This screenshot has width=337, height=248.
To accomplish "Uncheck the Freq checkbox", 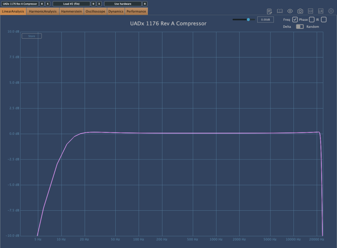I will click(x=295, y=20).
